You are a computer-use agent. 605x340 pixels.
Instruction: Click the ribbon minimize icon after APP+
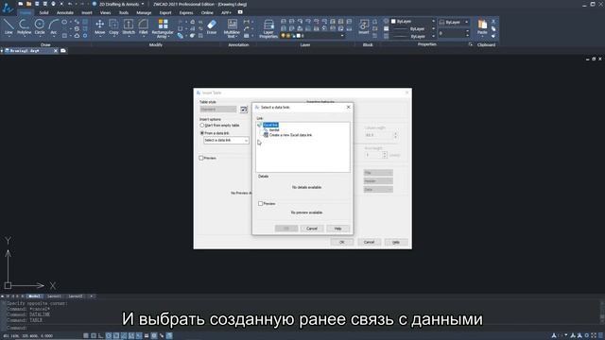tap(240, 12)
